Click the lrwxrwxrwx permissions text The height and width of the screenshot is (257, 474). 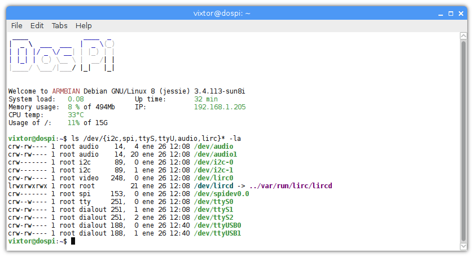click(28, 186)
